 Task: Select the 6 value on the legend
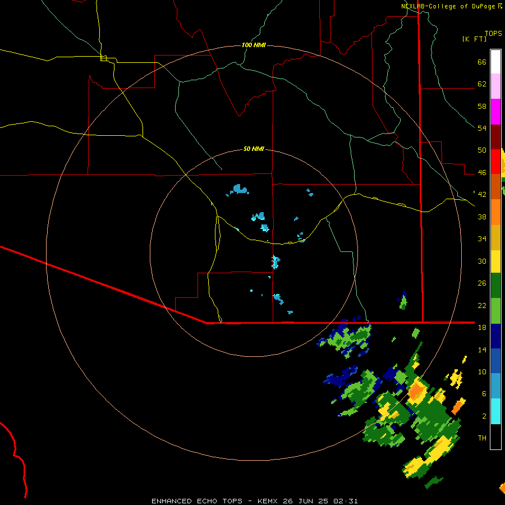484,394
